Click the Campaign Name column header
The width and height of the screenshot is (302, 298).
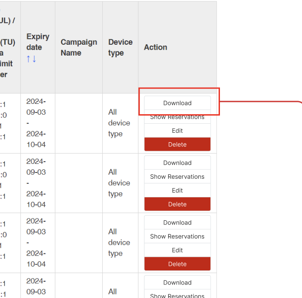[78, 47]
